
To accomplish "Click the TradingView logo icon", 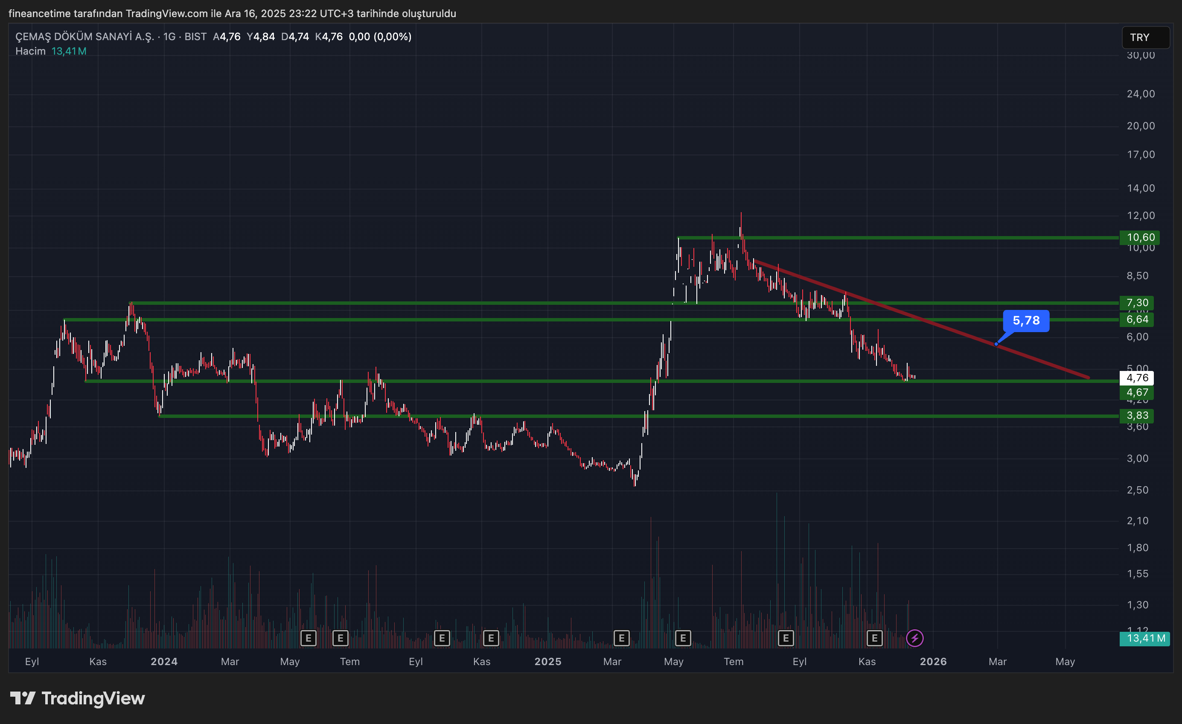I will tap(23, 698).
